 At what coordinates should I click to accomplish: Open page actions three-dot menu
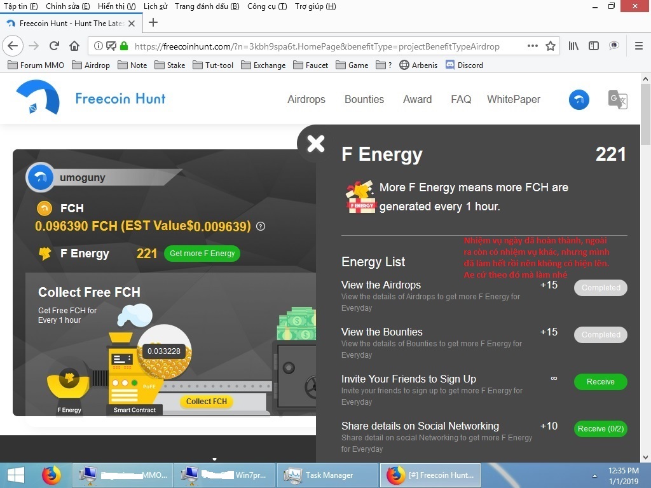[533, 46]
